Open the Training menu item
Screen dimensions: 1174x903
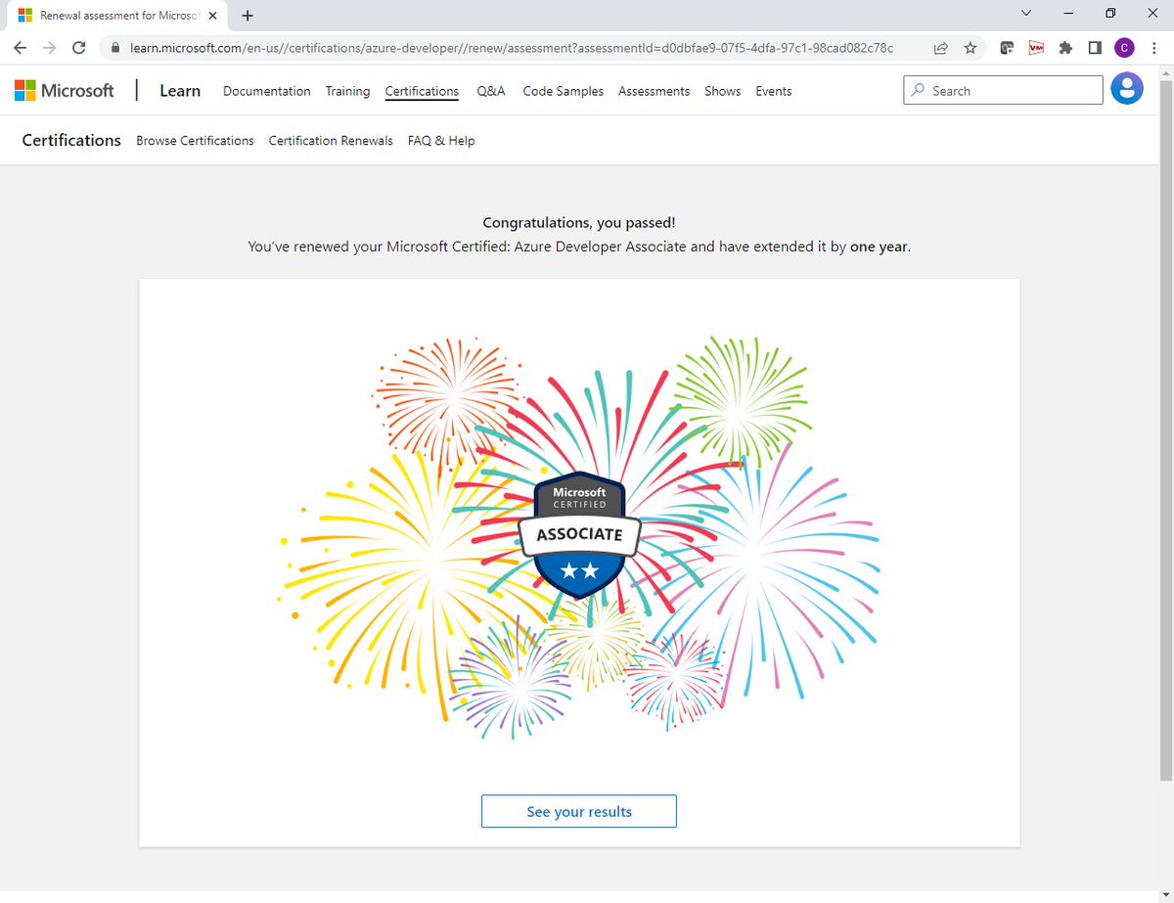coord(347,91)
